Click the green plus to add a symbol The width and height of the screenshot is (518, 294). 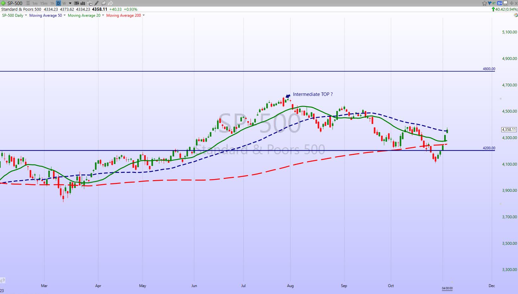pos(3,3)
